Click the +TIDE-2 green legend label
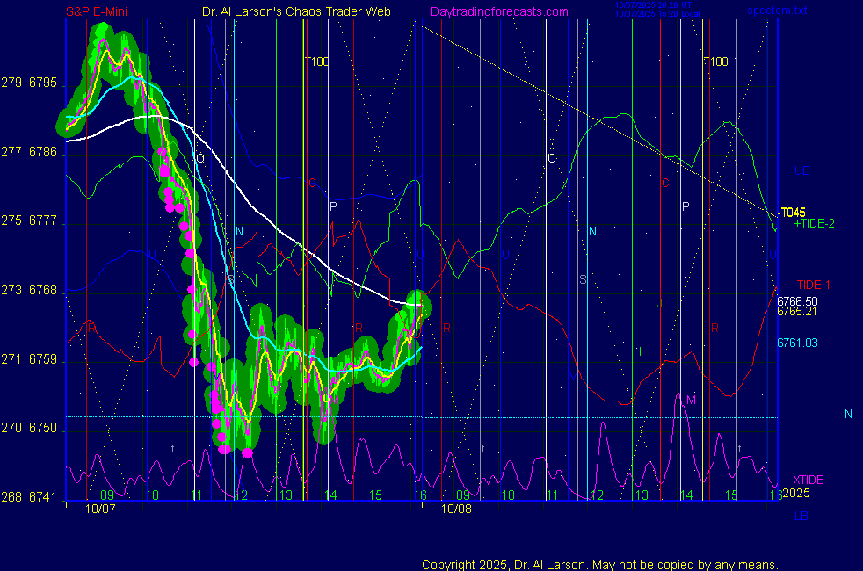Image resolution: width=863 pixels, height=571 pixels. click(x=814, y=224)
